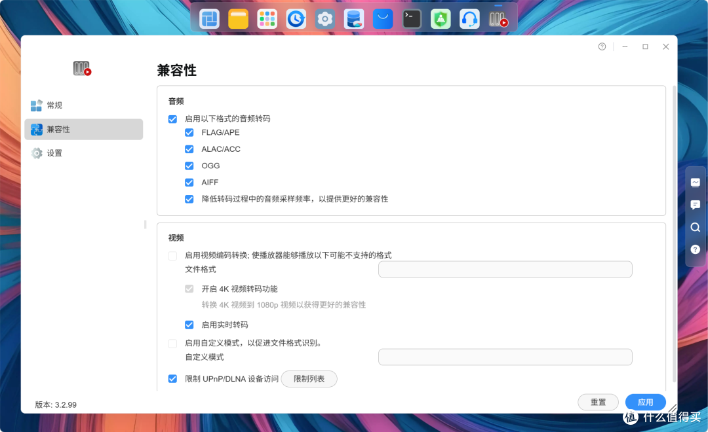Open the search icon in side panel
Viewport: 708px width, 432px height.
tap(696, 227)
